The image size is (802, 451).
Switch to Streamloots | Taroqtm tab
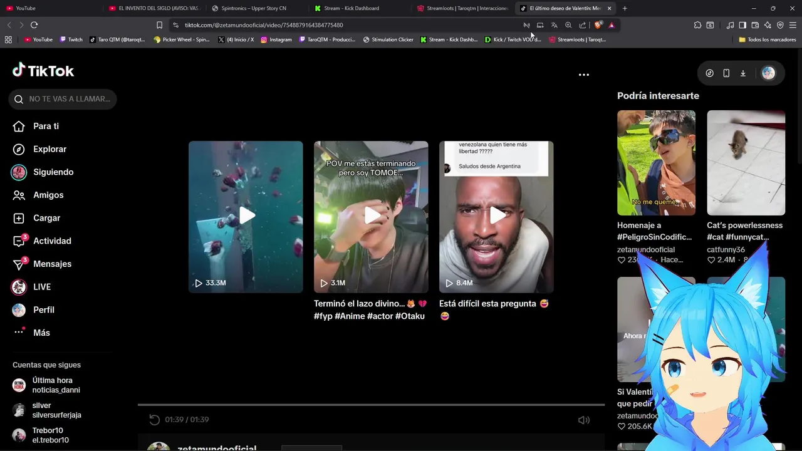click(462, 8)
